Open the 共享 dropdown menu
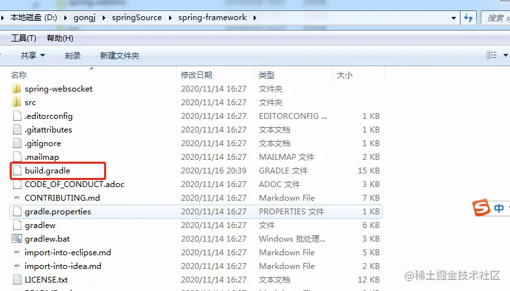The width and height of the screenshot is (510, 291). coord(33,56)
